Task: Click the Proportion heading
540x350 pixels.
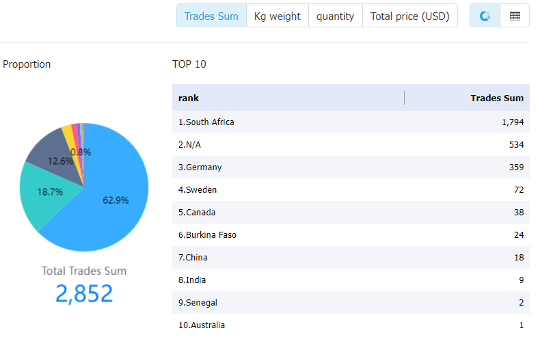Action: coord(27,64)
